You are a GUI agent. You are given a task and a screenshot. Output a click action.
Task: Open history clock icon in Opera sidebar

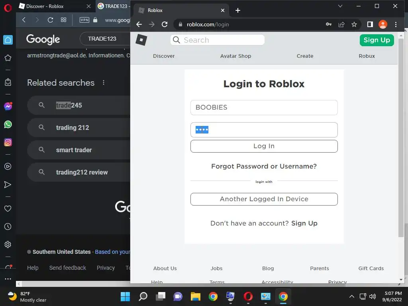pos(8,227)
